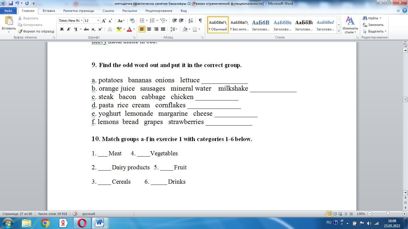
Task: Open the highlight color dropdown arrow
Action: click(x=124, y=29)
